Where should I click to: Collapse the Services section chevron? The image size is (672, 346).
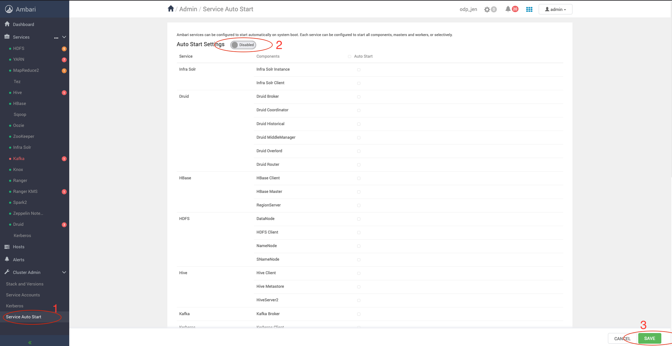[x=64, y=37]
